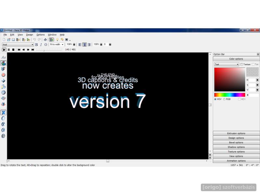Image resolution: width=260 pixels, height=195 pixels.
Task: Click the Redo arrow icon
Action: click(39, 40)
